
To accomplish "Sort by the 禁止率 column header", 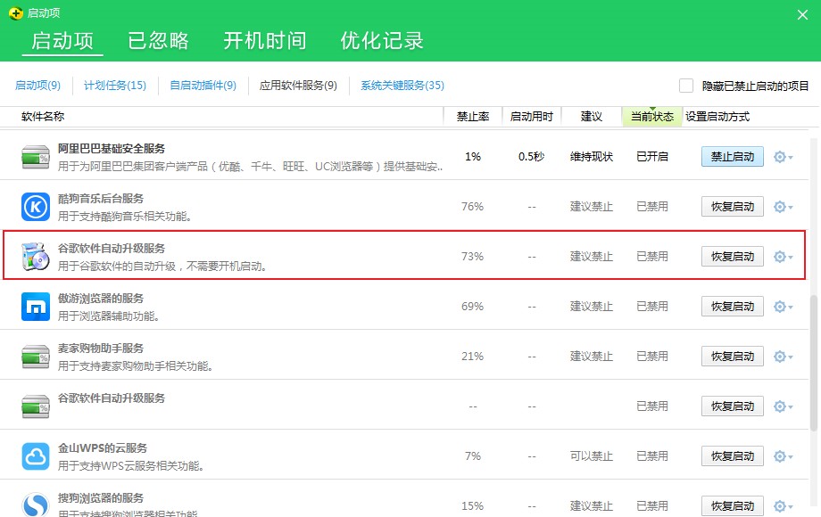I will coord(473,117).
